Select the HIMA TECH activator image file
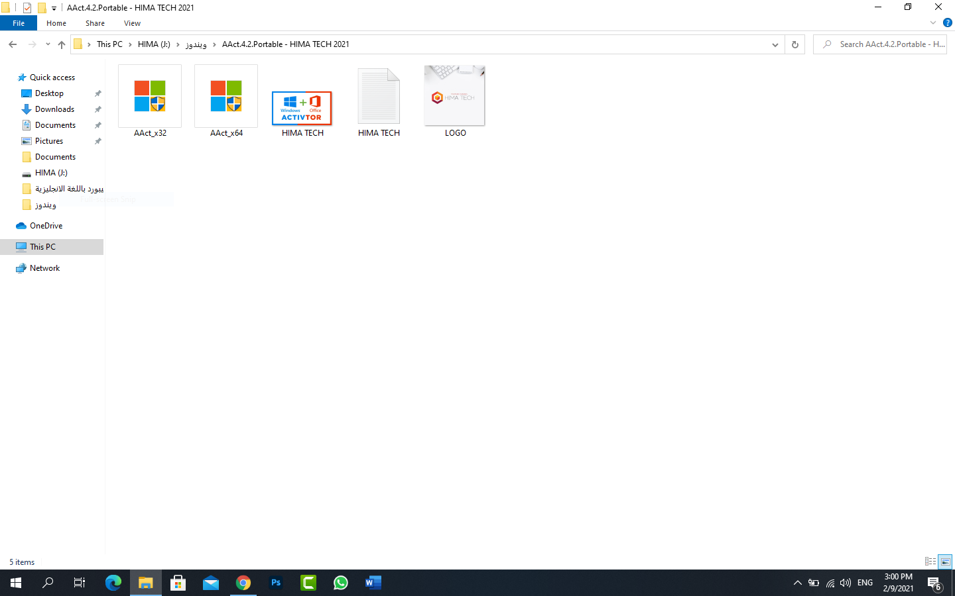The height and width of the screenshot is (596, 955). tap(302, 114)
